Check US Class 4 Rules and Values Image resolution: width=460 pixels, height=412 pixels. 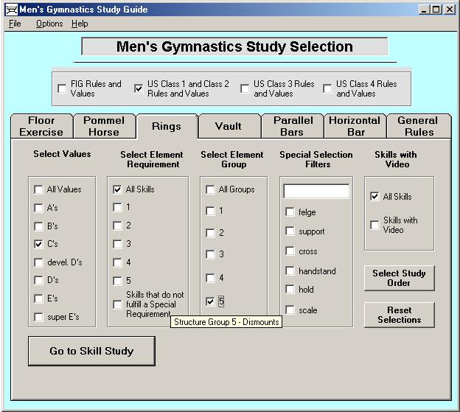327,88
